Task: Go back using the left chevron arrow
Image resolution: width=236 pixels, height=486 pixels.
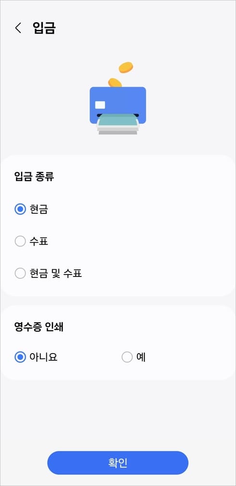Action: tap(18, 28)
